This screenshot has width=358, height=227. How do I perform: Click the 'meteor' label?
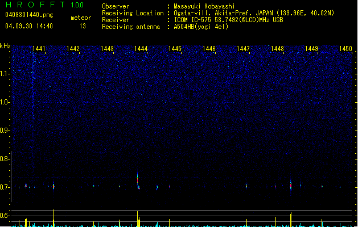(x=81, y=18)
